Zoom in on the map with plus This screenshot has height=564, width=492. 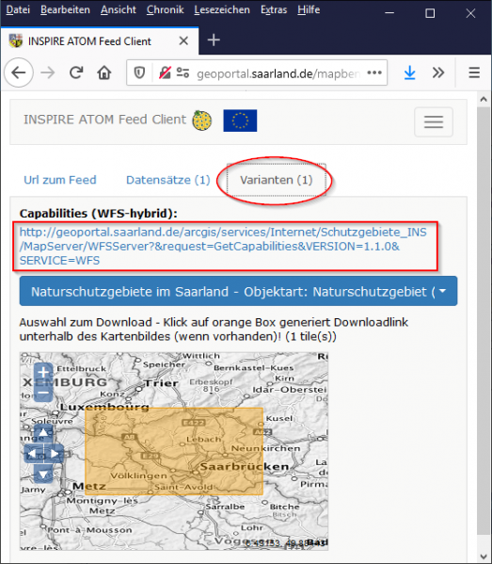tap(43, 372)
